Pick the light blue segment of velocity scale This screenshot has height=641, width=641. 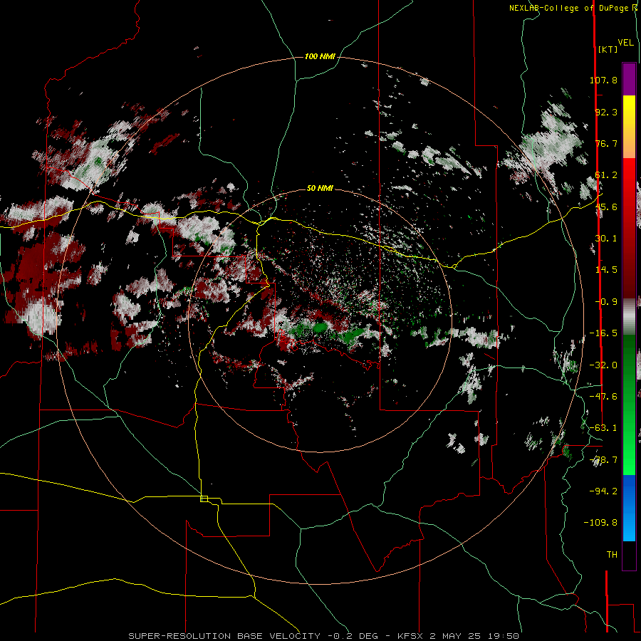pos(629,527)
